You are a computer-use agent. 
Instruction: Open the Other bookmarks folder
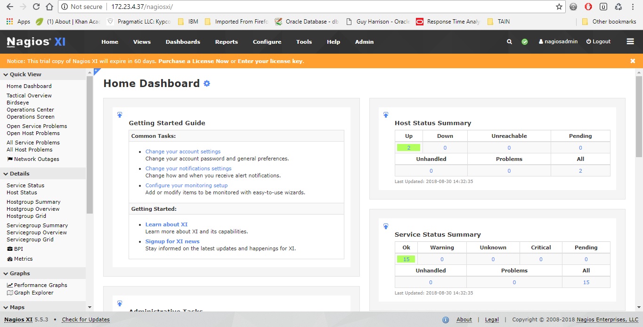(609, 22)
